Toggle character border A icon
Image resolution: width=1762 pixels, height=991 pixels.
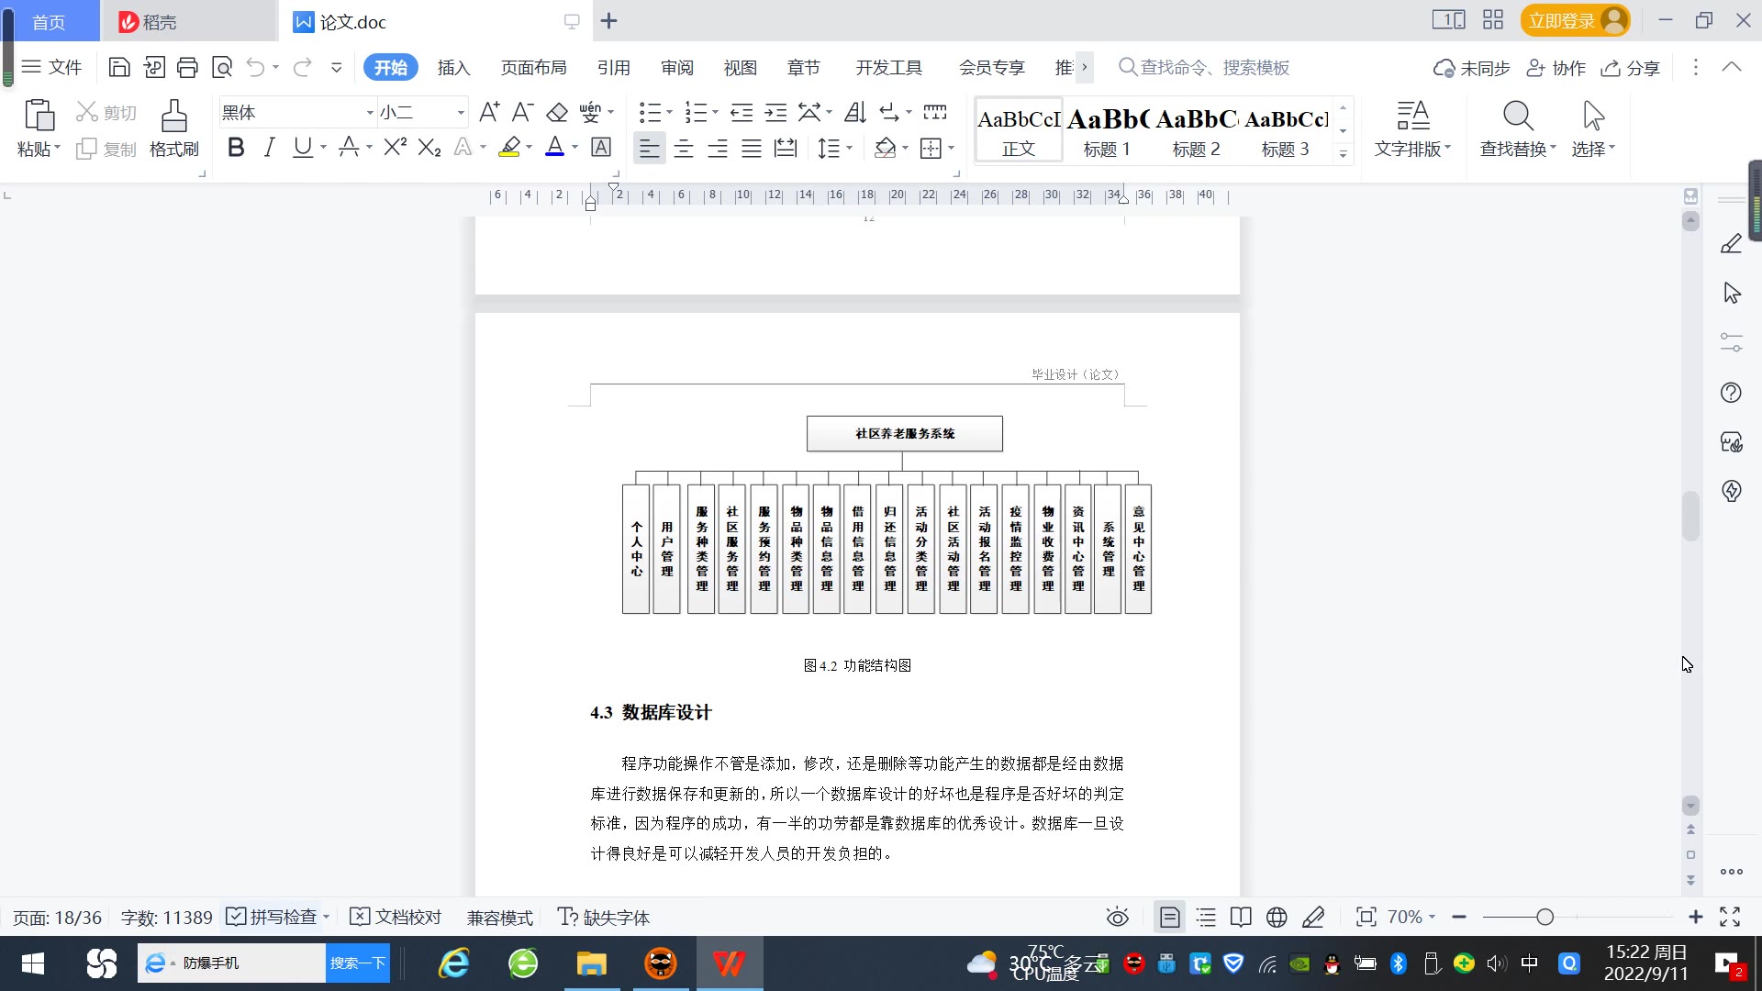point(601,147)
